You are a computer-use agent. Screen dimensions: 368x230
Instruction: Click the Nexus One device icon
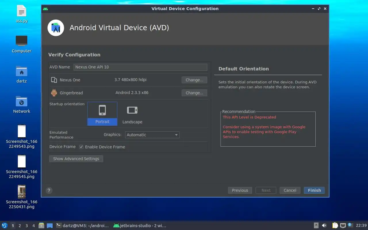54,80
